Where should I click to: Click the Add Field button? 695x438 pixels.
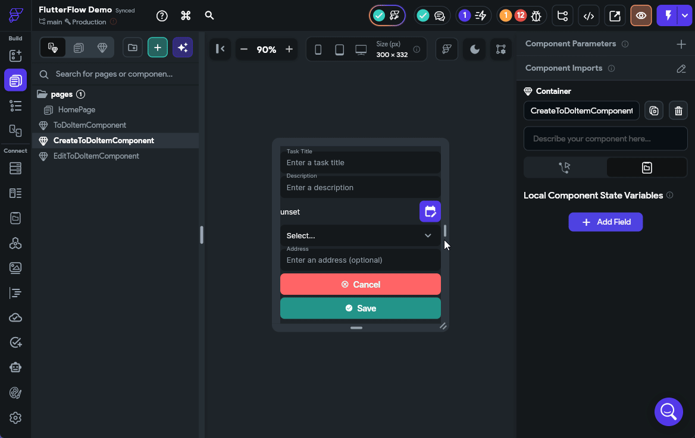[606, 222]
